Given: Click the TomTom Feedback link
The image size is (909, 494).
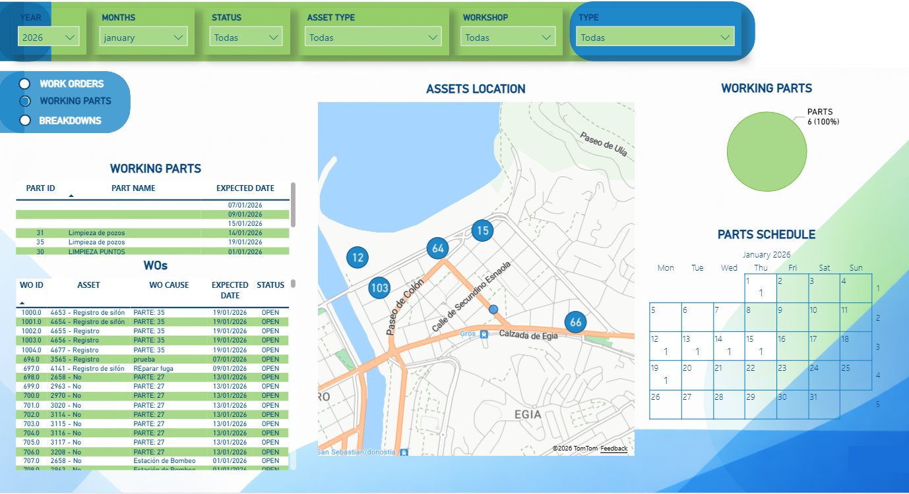Looking at the screenshot, I should point(614,449).
